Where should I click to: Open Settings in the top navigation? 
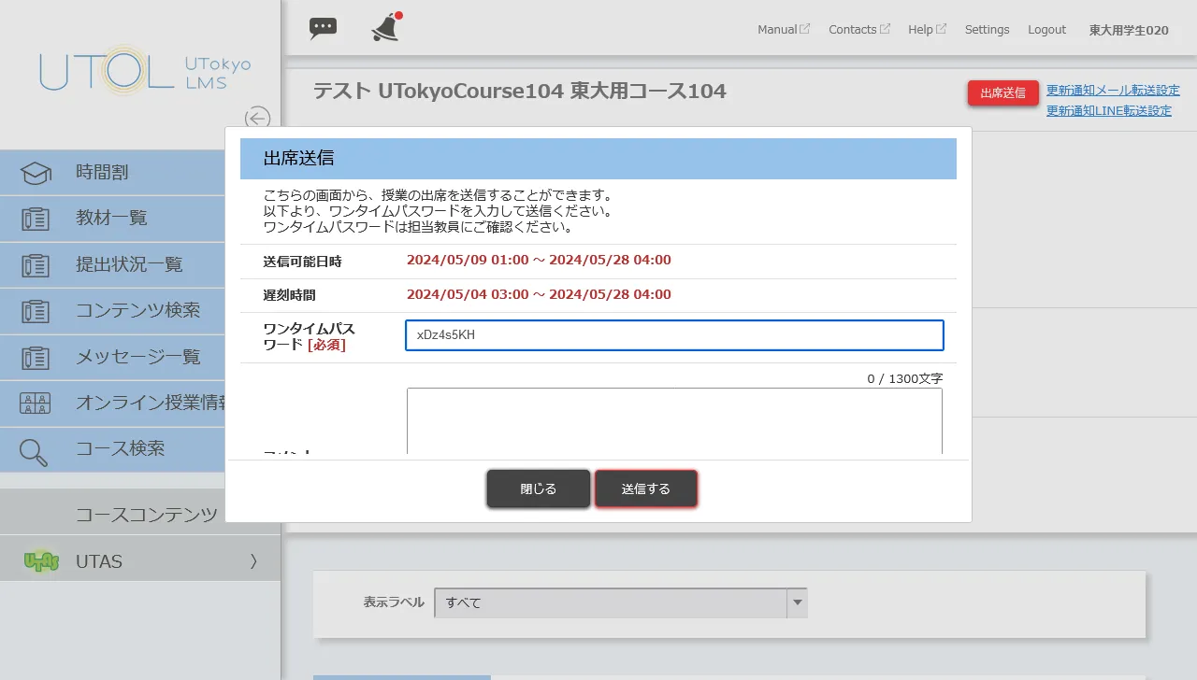point(987,29)
